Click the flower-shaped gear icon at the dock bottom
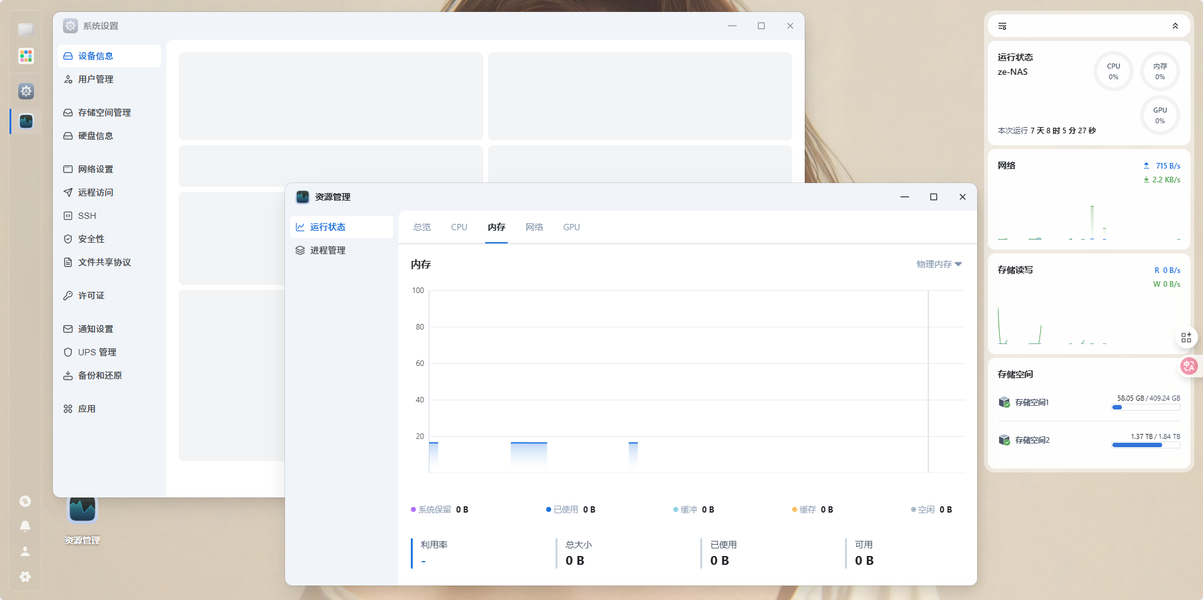This screenshot has width=1203, height=600. 25,577
